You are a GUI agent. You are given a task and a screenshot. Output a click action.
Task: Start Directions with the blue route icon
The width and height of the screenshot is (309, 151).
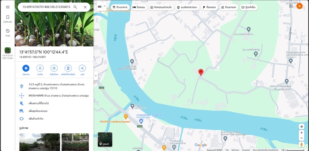click(x=26, y=68)
